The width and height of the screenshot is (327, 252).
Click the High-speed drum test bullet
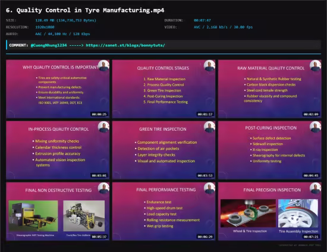(163, 208)
